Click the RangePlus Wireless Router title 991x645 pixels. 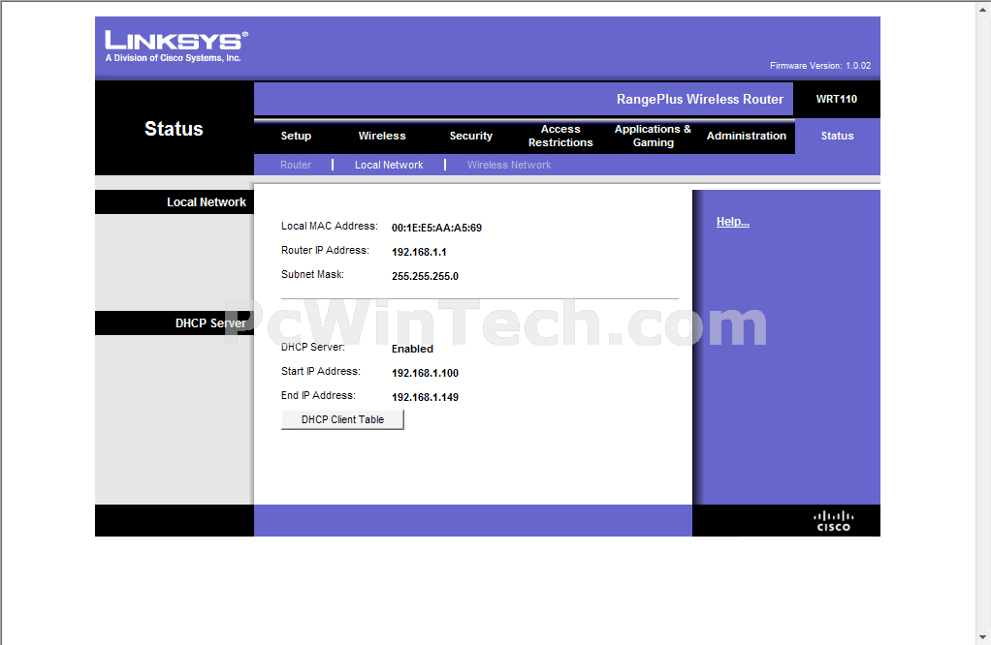(700, 99)
